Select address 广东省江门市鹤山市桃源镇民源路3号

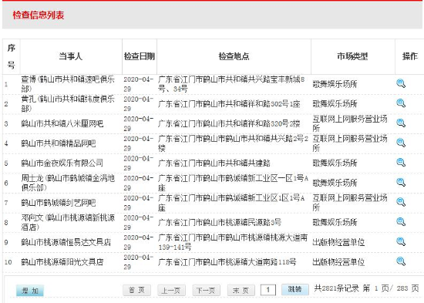(220, 222)
